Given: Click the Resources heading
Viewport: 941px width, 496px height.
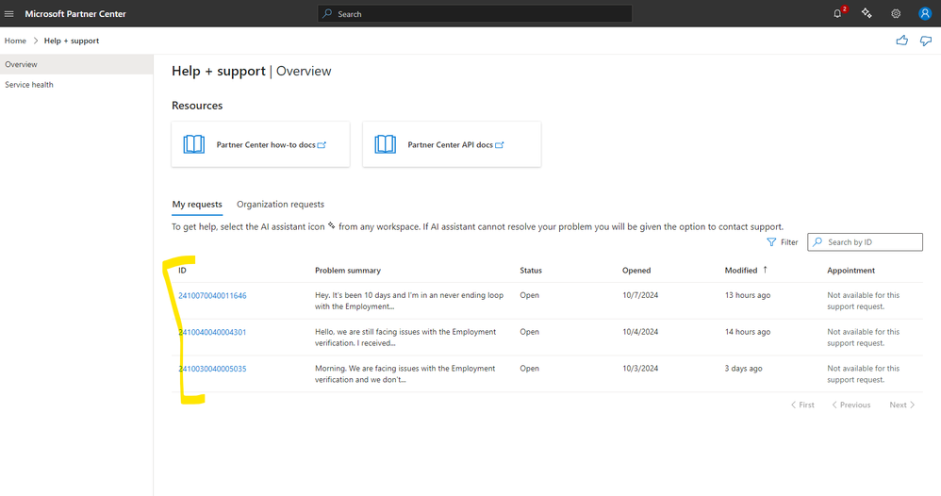Looking at the screenshot, I should [x=197, y=106].
